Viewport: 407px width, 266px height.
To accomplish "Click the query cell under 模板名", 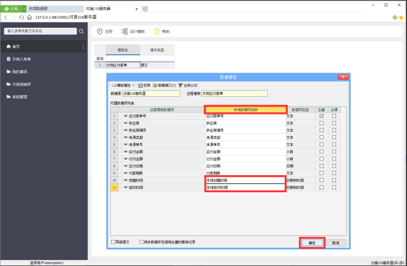I will (x=123, y=58).
